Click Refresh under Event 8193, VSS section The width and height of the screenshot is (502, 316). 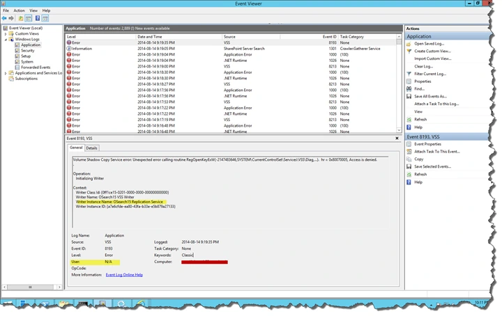[x=420, y=174]
